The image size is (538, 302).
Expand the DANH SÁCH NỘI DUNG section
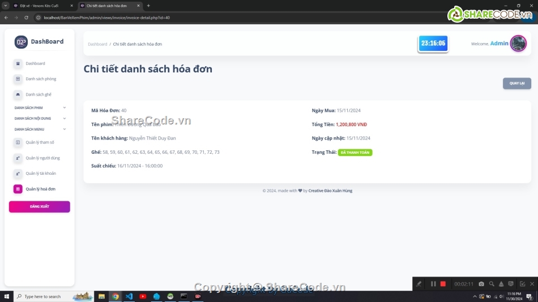click(x=40, y=118)
